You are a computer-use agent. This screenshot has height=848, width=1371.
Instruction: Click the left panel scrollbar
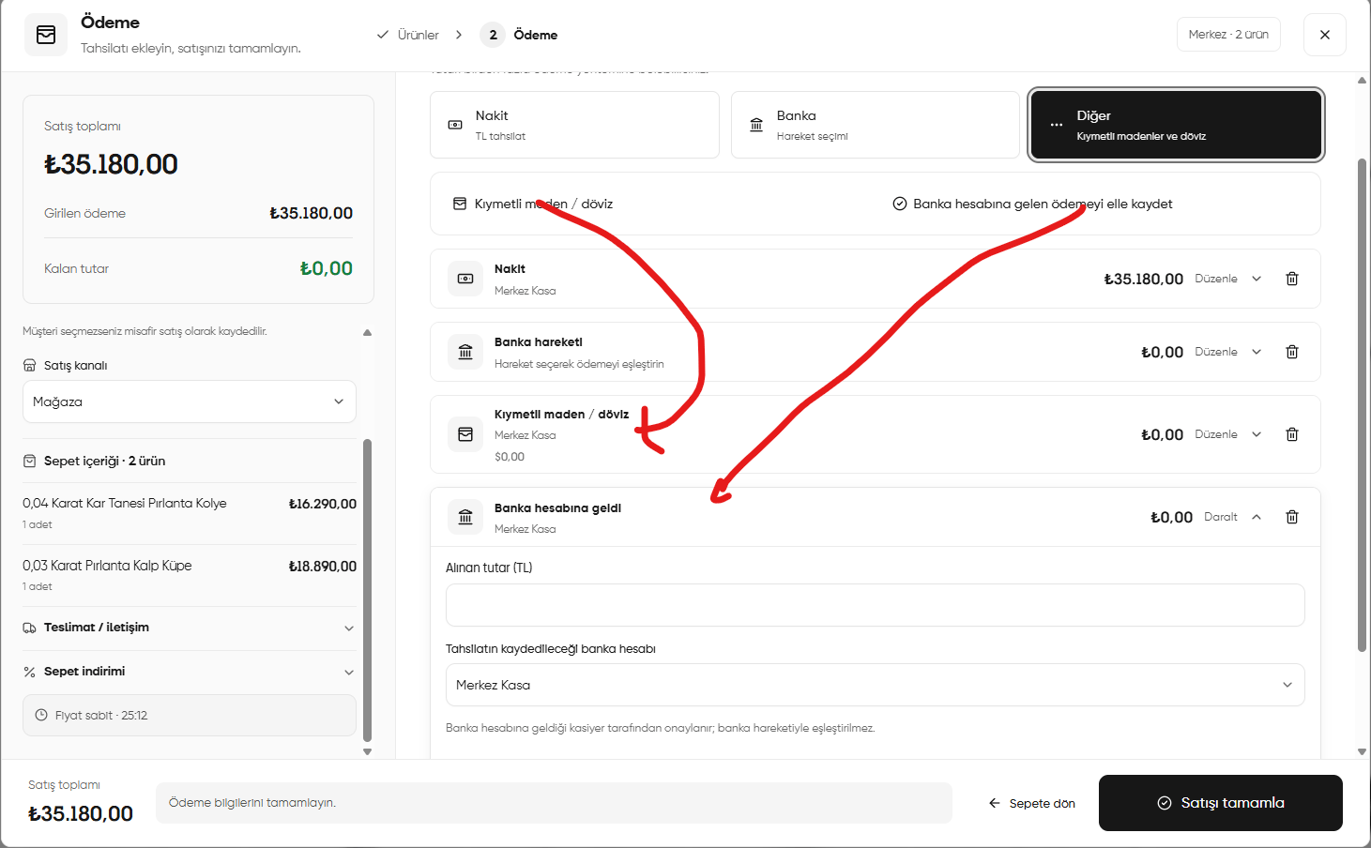[x=367, y=591]
